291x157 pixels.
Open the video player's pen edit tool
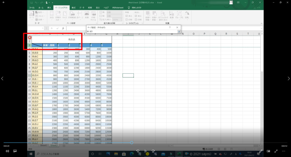261,151
